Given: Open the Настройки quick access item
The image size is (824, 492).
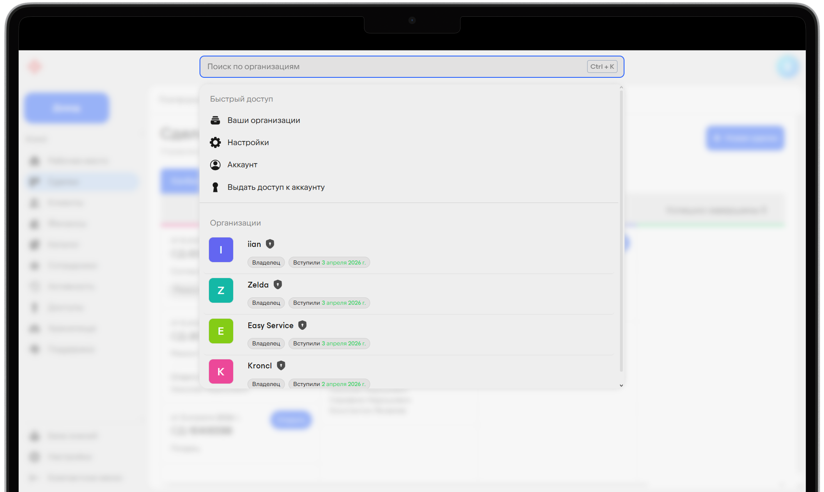Looking at the screenshot, I should point(248,143).
